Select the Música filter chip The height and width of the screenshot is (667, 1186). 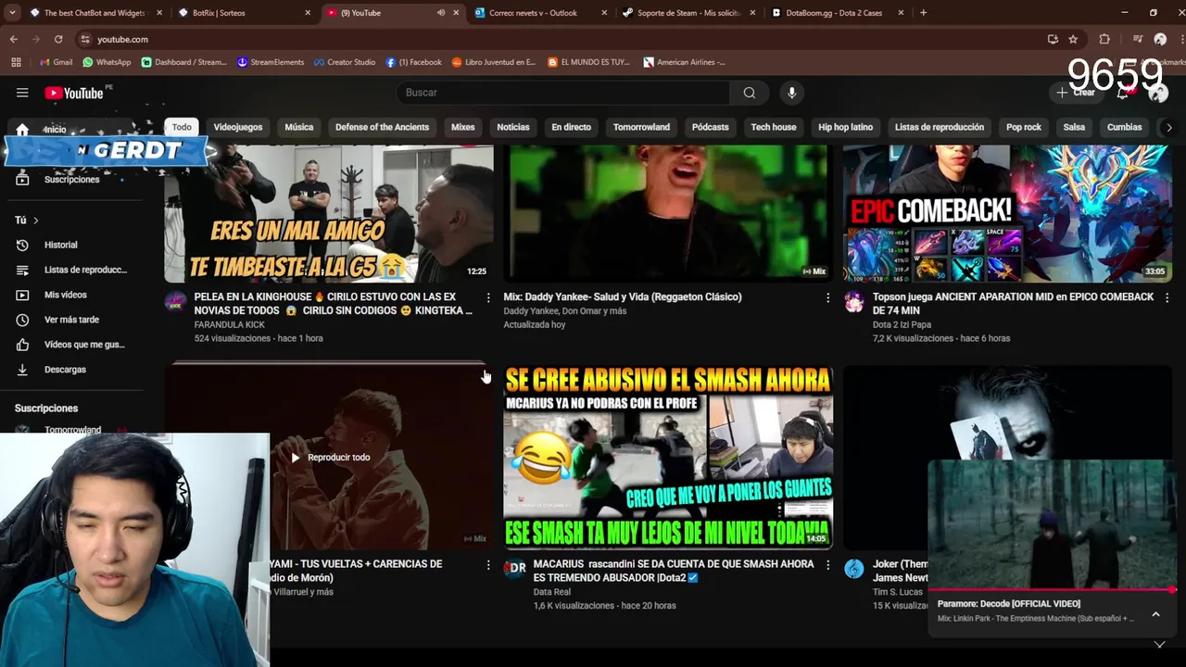pyautogui.click(x=298, y=127)
